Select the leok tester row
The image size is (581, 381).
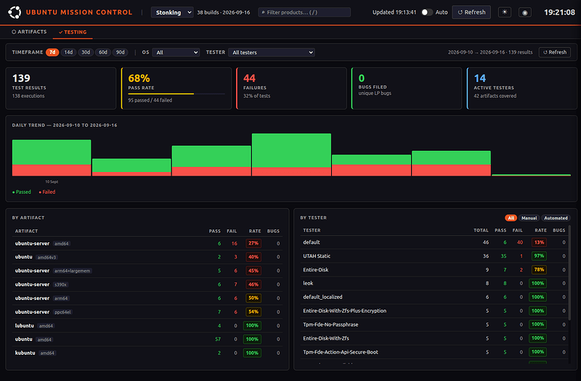434,283
